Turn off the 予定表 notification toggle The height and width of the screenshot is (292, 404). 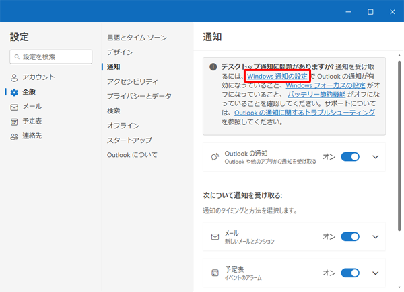tap(350, 273)
